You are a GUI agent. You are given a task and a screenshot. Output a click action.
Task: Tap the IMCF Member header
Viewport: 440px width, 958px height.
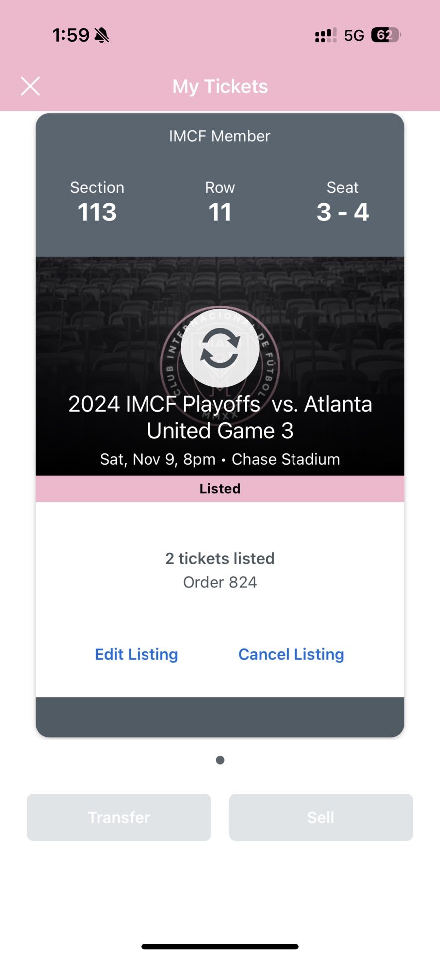(x=220, y=136)
